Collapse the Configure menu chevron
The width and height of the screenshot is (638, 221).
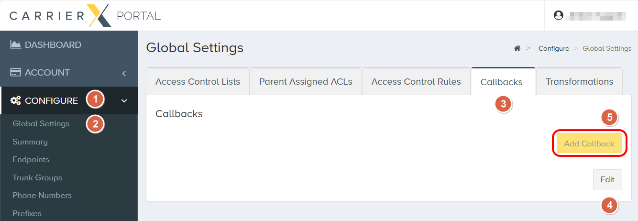[x=124, y=101]
